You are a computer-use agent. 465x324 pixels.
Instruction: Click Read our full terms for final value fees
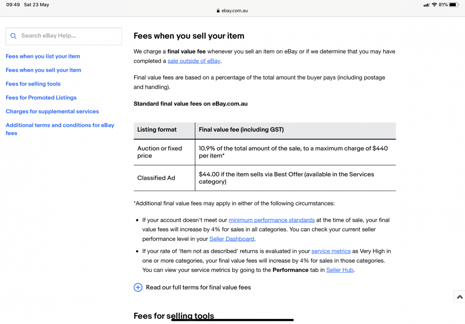pos(198,287)
